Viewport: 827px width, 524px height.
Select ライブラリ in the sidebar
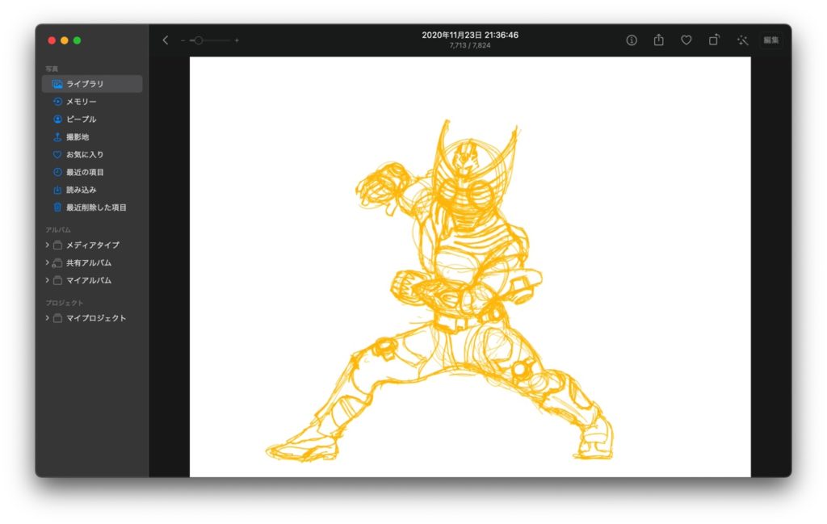click(x=92, y=84)
